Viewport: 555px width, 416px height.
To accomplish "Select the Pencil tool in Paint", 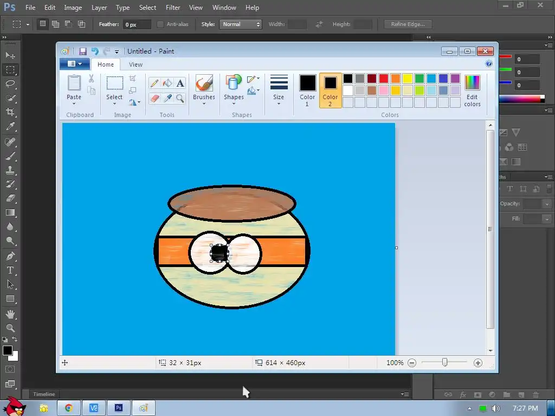I will point(154,83).
